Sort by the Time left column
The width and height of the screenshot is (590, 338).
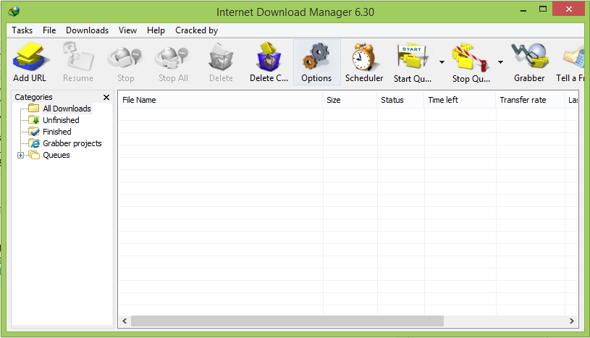460,100
